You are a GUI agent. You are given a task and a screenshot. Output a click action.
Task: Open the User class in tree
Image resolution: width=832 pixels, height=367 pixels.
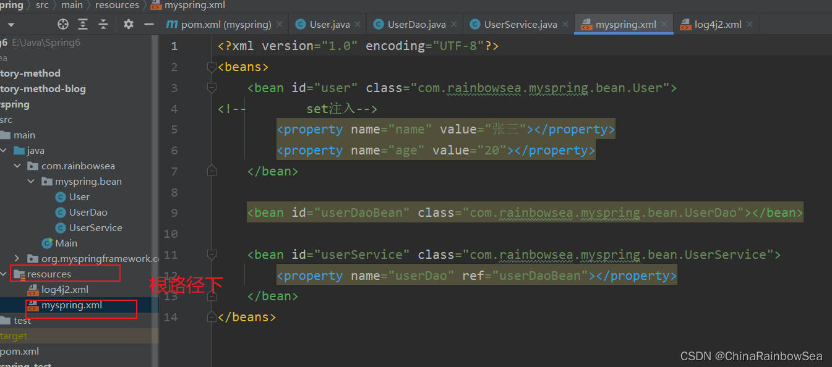click(79, 196)
